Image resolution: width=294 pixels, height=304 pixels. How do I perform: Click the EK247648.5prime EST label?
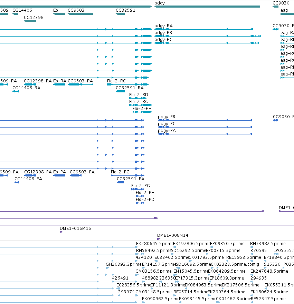[x=269, y=271]
